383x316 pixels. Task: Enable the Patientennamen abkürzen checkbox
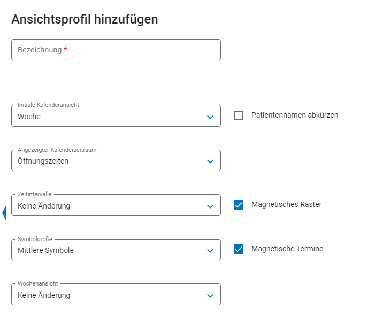pyautogui.click(x=239, y=115)
